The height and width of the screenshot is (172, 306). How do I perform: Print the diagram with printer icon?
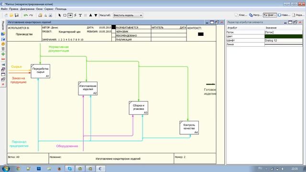(x=40, y=15)
